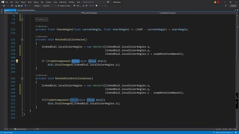Click the vertical scrollbar of the editor

tap(237, 71)
